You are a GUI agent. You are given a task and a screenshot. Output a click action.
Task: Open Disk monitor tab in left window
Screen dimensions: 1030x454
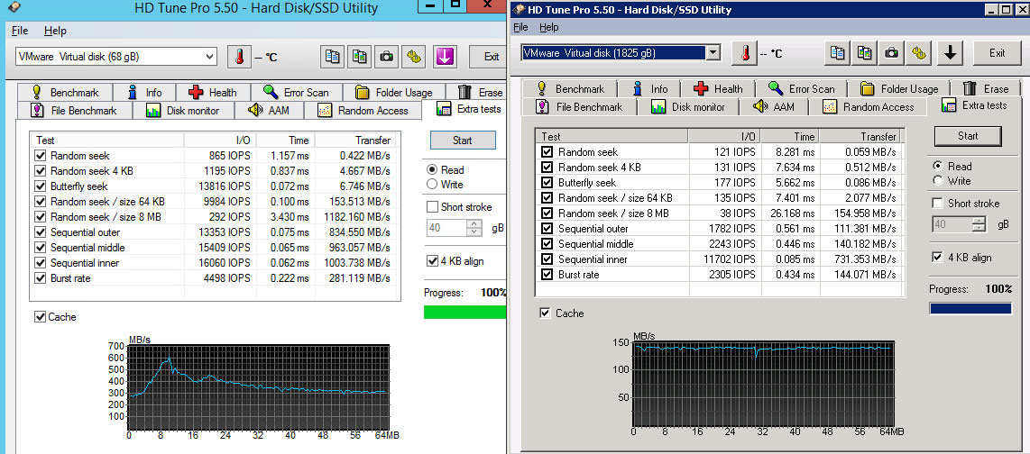pyautogui.click(x=185, y=110)
